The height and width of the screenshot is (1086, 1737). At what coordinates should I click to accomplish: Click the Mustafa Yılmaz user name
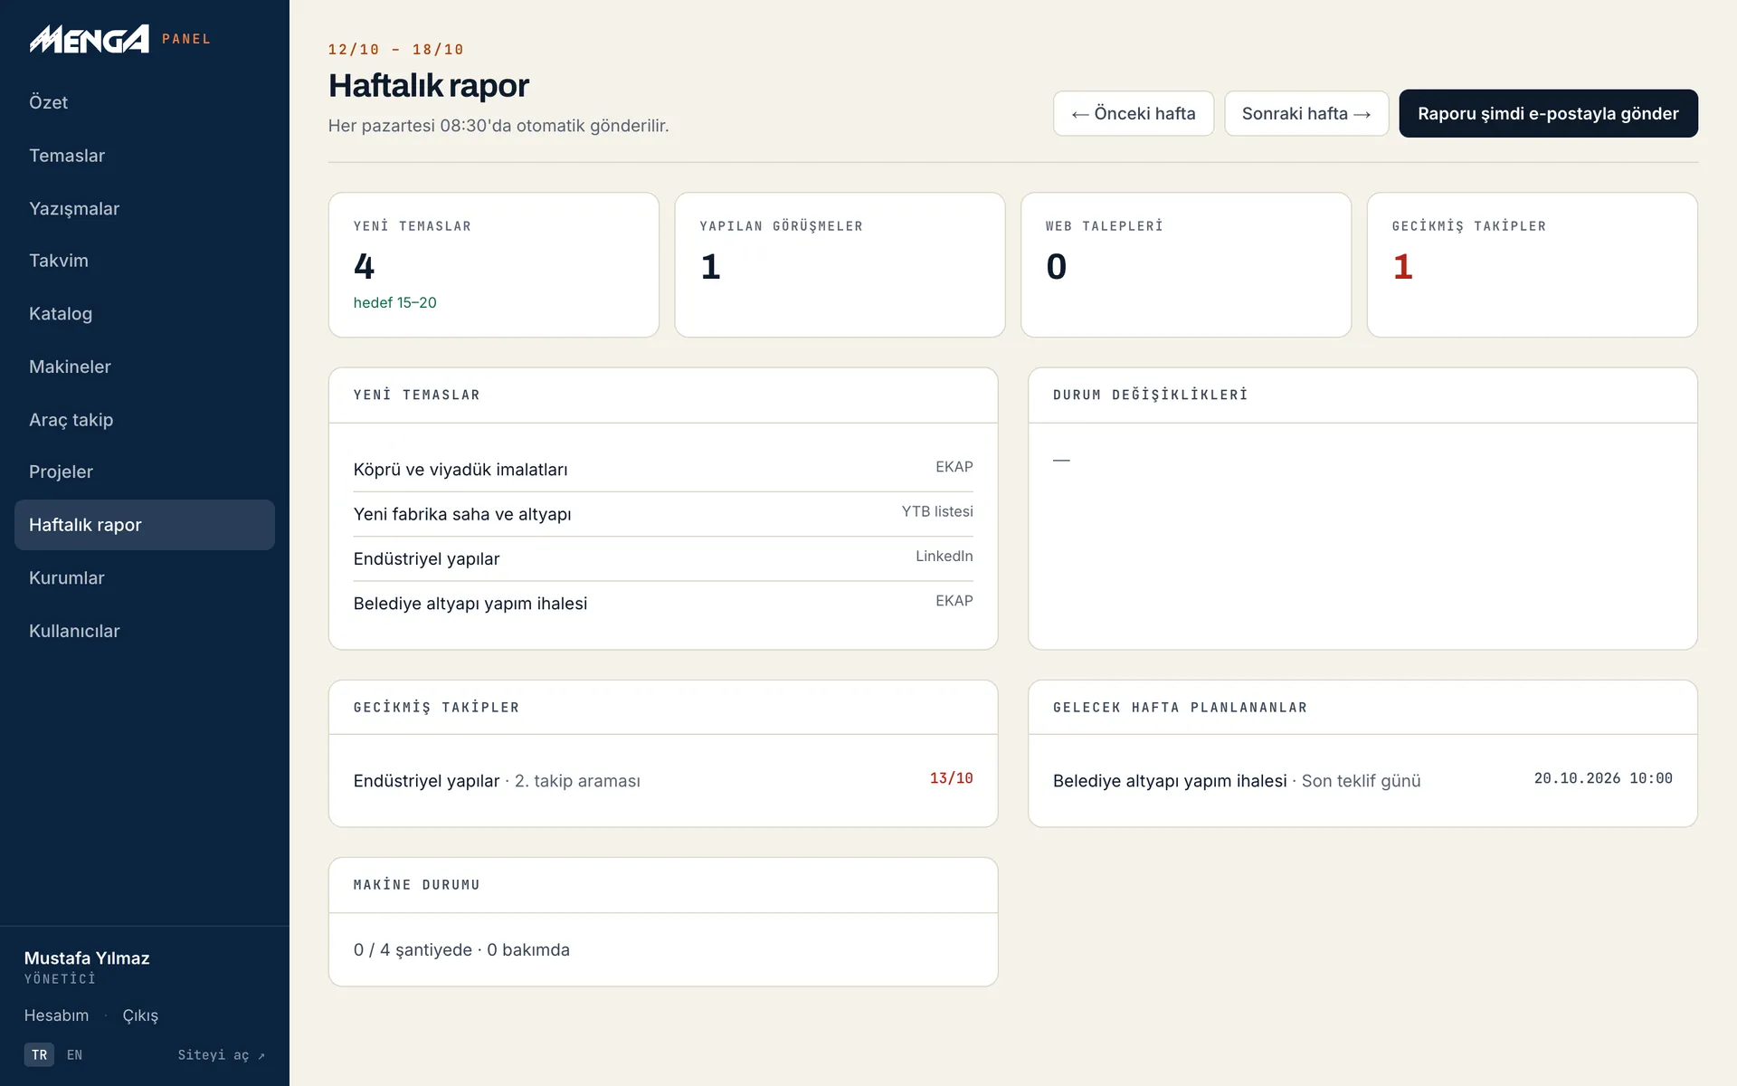[87, 957]
